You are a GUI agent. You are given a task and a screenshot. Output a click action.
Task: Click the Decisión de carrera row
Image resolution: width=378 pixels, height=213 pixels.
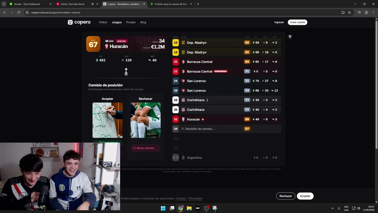coord(226,129)
